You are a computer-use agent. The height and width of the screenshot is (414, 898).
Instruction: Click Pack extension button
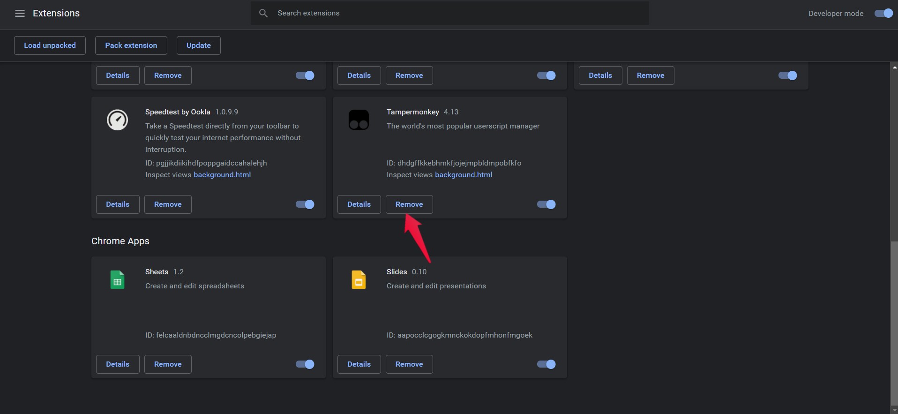(x=131, y=45)
